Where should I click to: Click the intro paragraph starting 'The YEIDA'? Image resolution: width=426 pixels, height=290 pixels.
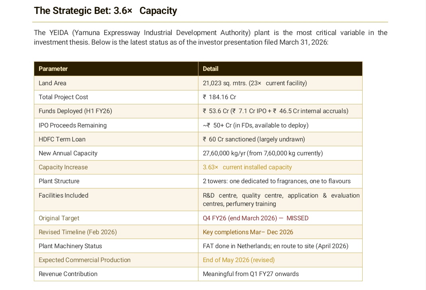click(x=210, y=37)
